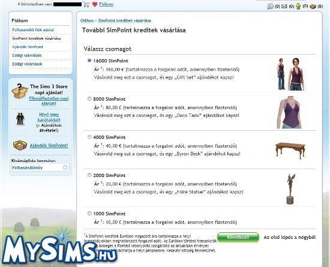The width and height of the screenshot is (330, 267).
Task: Open Eddigi vásárlások sidebar item
Action: pyautogui.click(x=27, y=64)
